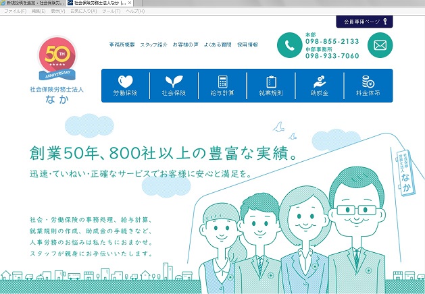Open the ファイル(F) menu
This screenshot has height=294, width=425.
click(15, 11)
